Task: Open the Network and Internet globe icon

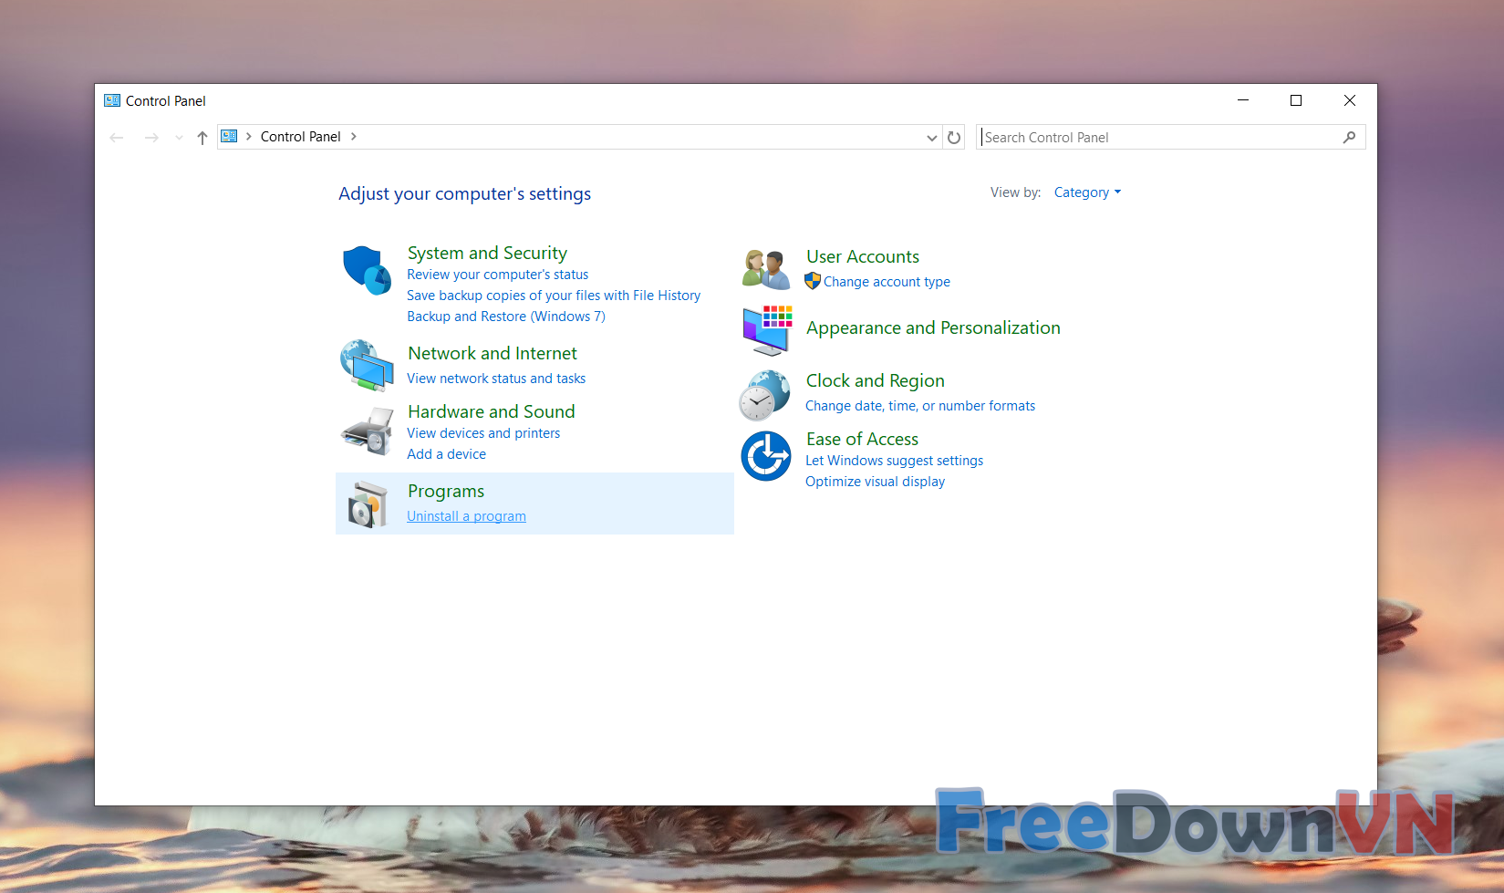Action: [367, 365]
